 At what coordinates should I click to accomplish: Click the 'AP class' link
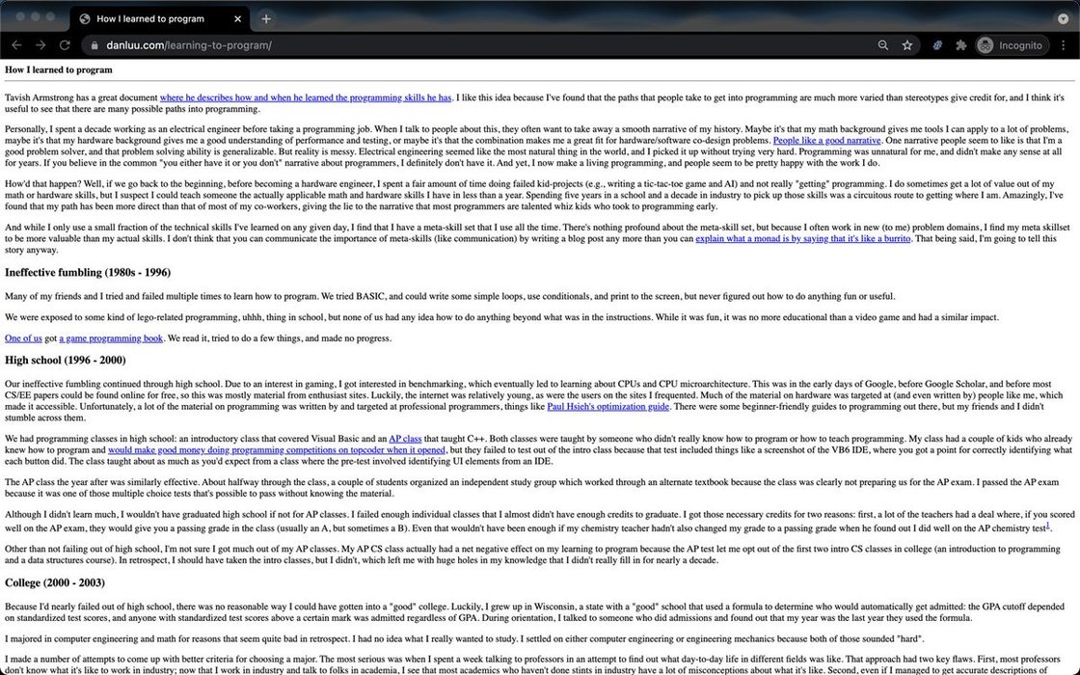click(x=405, y=438)
